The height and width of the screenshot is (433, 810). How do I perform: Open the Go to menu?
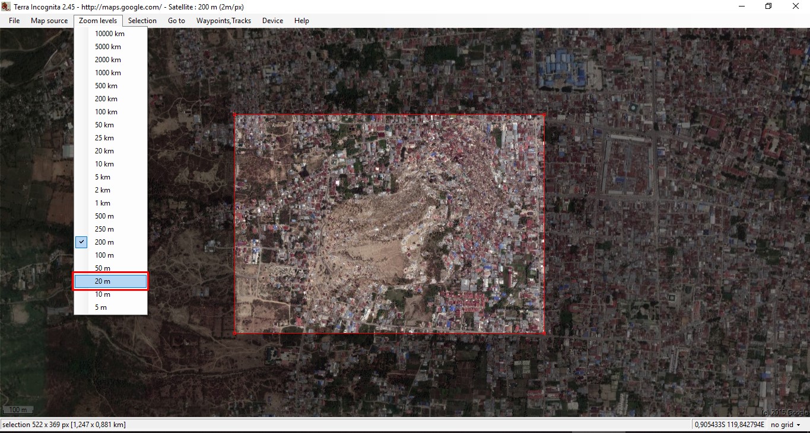[176, 21]
